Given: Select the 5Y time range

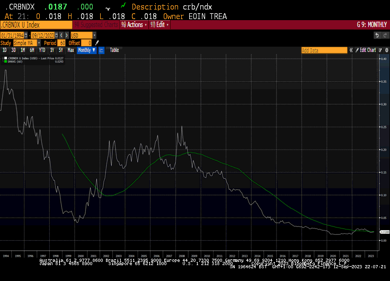Looking at the screenshot, I should click(x=61, y=50).
